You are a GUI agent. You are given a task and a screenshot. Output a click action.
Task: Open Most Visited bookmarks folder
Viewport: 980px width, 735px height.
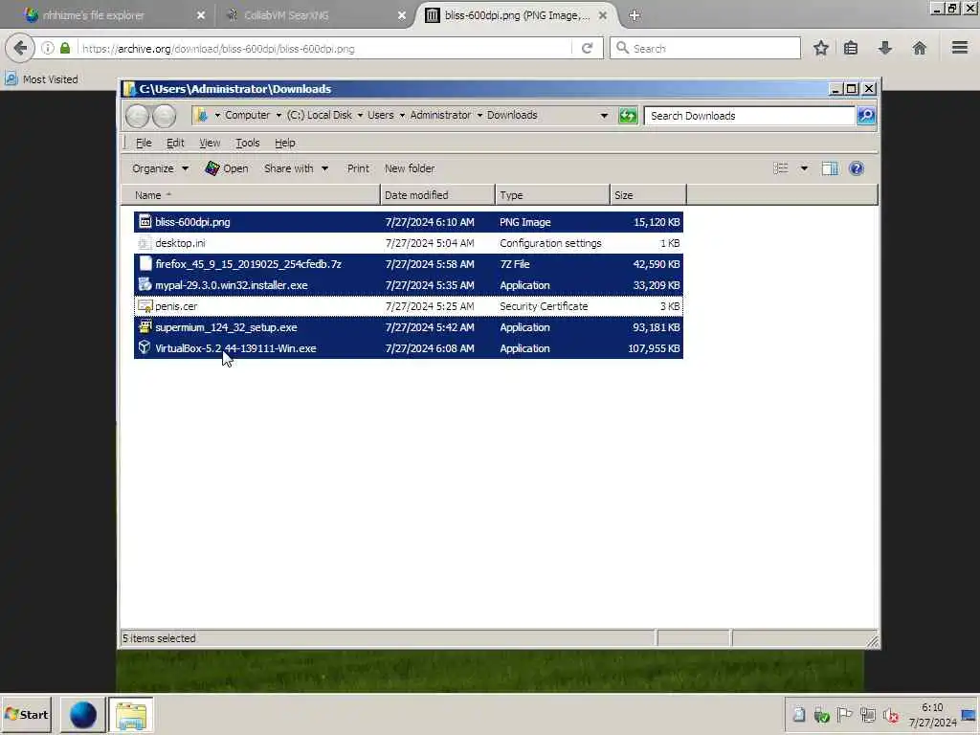[x=42, y=79]
